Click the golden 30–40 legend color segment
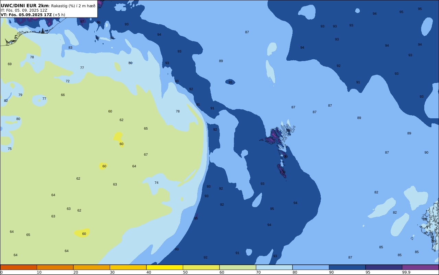The height and width of the screenshot is (275, 439). tap(128, 267)
